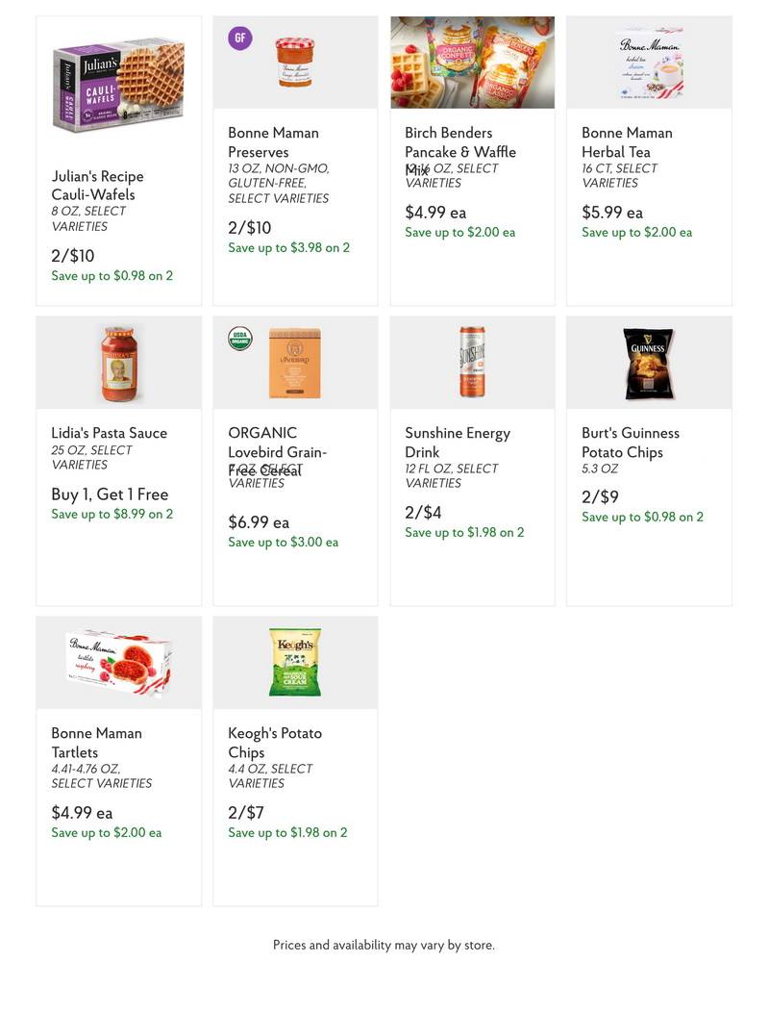Click Bonne Maman Preserves product name
Screen dimensions: 769x1014
[273, 142]
